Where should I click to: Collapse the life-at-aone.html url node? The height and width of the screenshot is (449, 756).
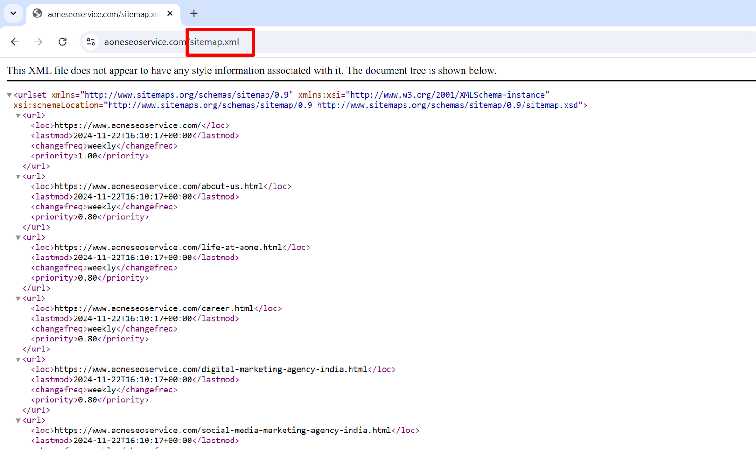(x=18, y=238)
